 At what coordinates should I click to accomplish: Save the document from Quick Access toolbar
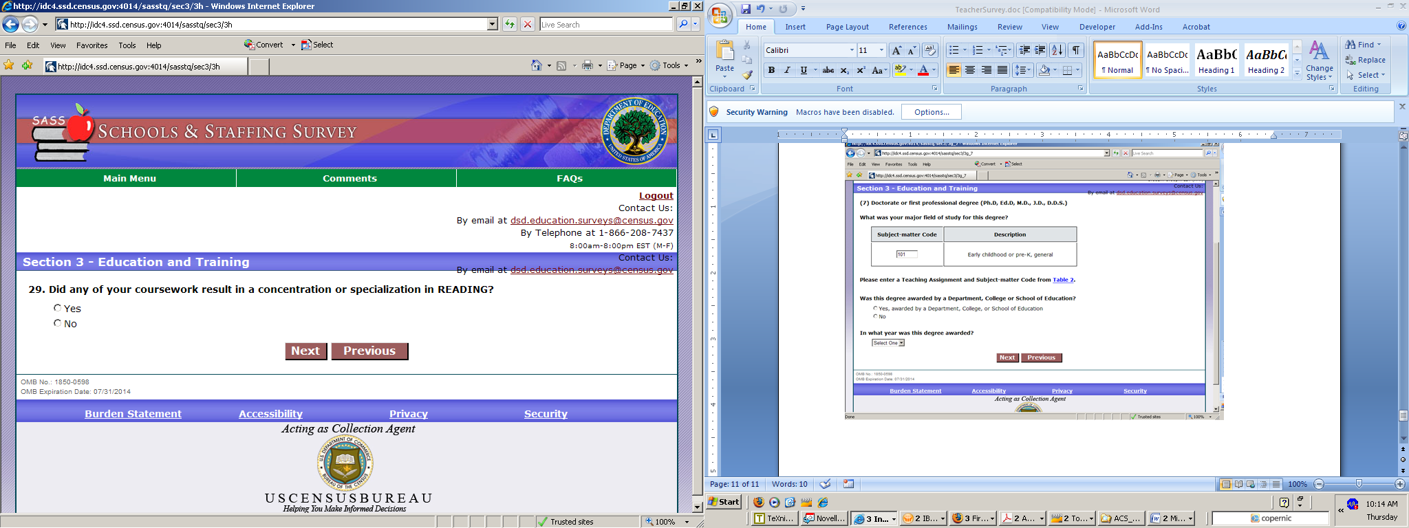746,9
